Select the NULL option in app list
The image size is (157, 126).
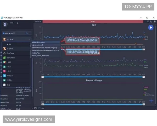(x=9, y=44)
